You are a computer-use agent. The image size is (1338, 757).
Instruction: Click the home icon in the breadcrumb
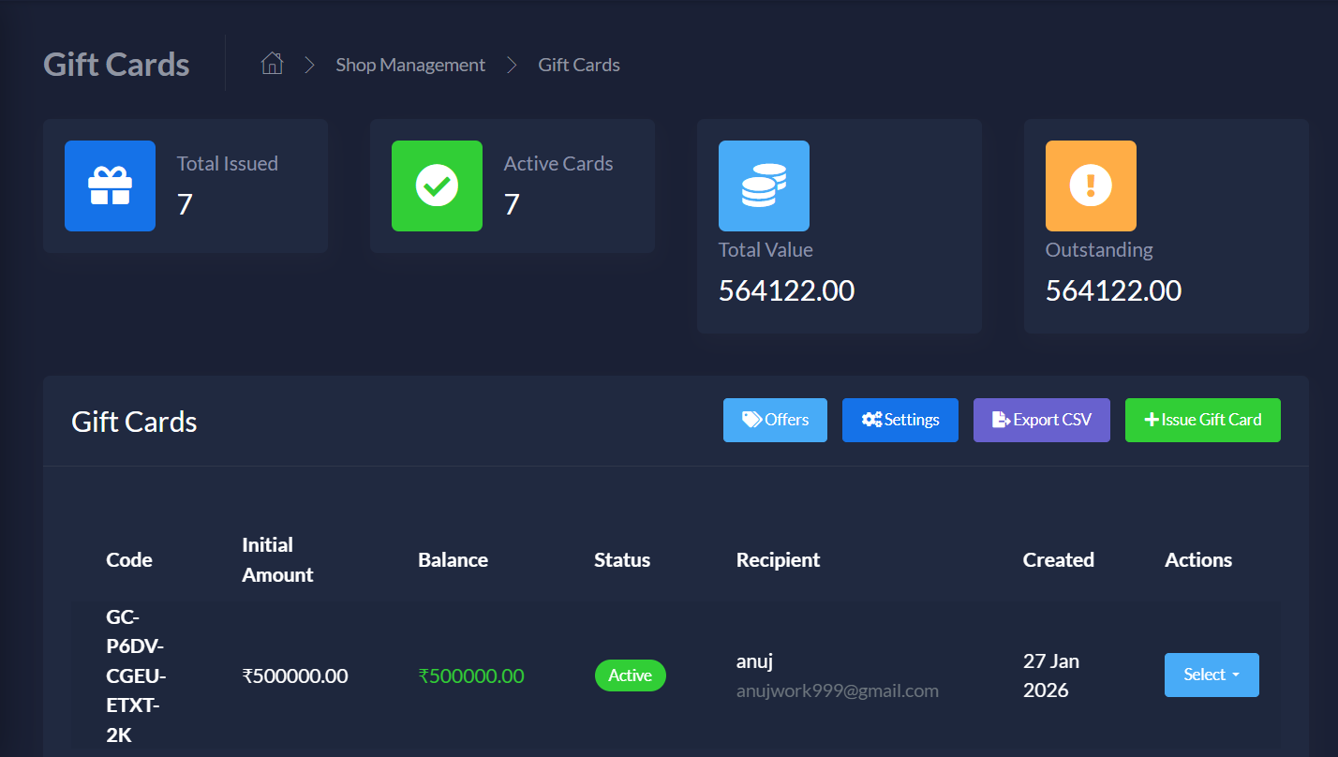pyautogui.click(x=272, y=64)
